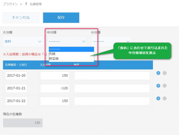Add row after 2017-01-22 entry
The height and width of the screenshot is (135, 179).
pos(158,99)
